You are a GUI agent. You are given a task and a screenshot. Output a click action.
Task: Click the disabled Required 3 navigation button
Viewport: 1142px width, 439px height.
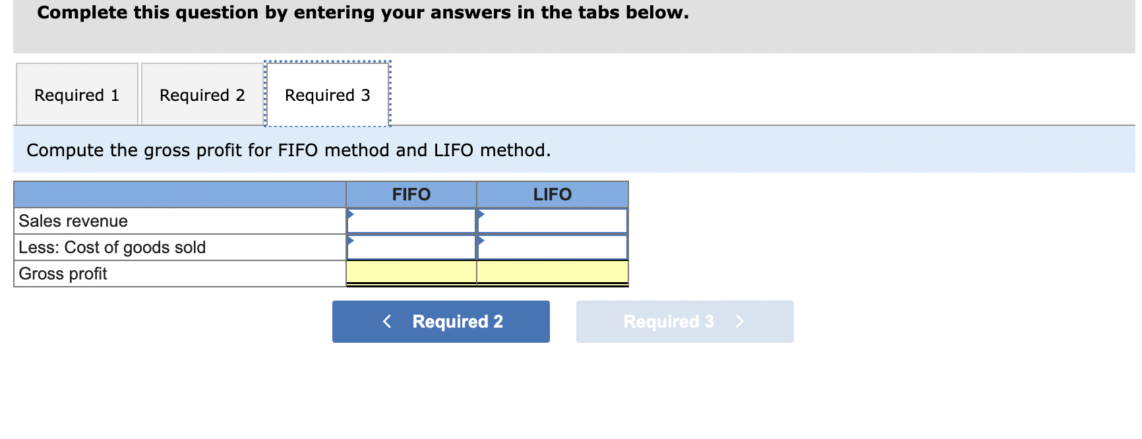pos(684,322)
